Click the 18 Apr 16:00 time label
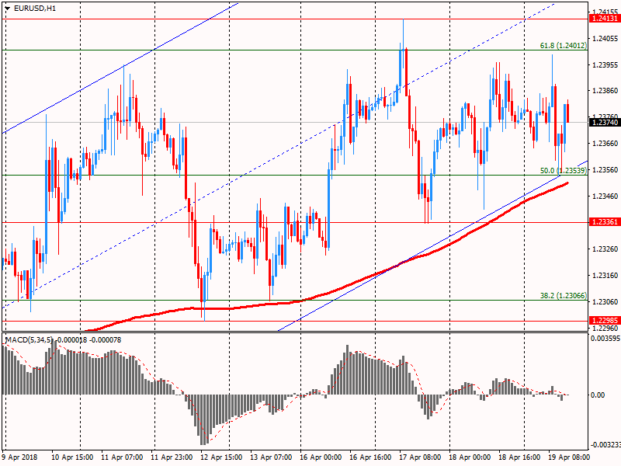Viewport: 621px width, 466px height. tap(519, 457)
